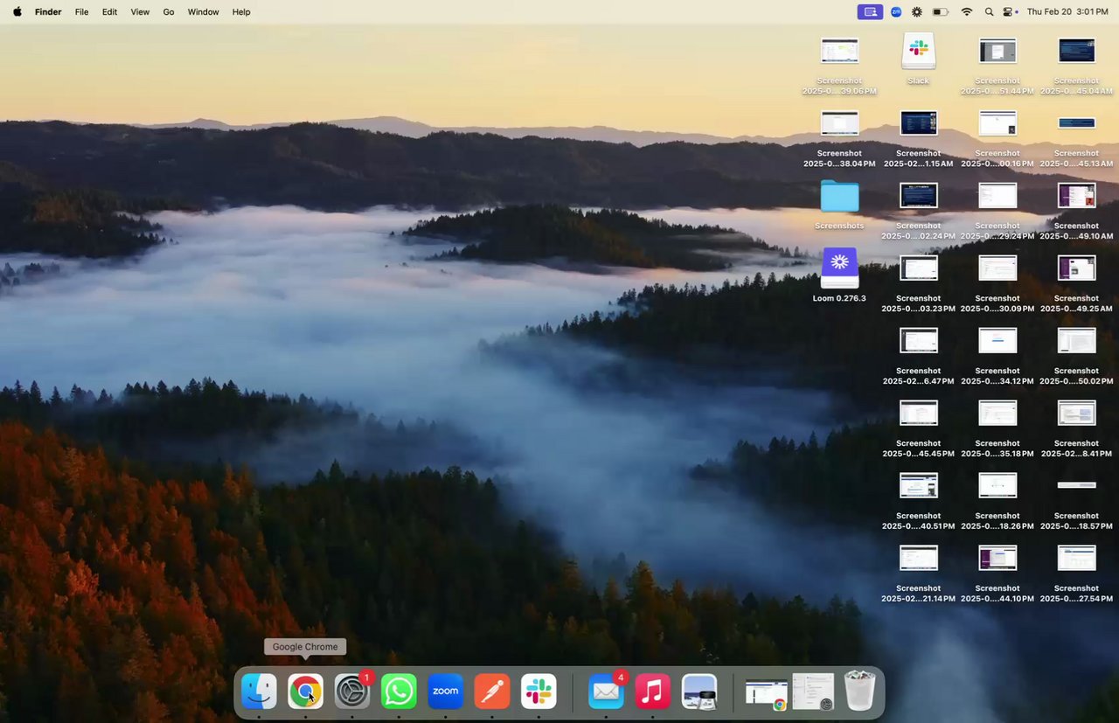1119x723 pixels.
Task: Open Spotlight search in menu bar
Action: pyautogui.click(x=989, y=11)
